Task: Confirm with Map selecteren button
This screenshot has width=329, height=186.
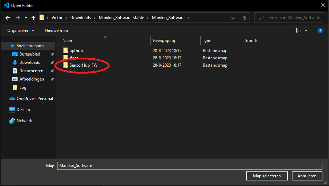Action: coord(267,176)
